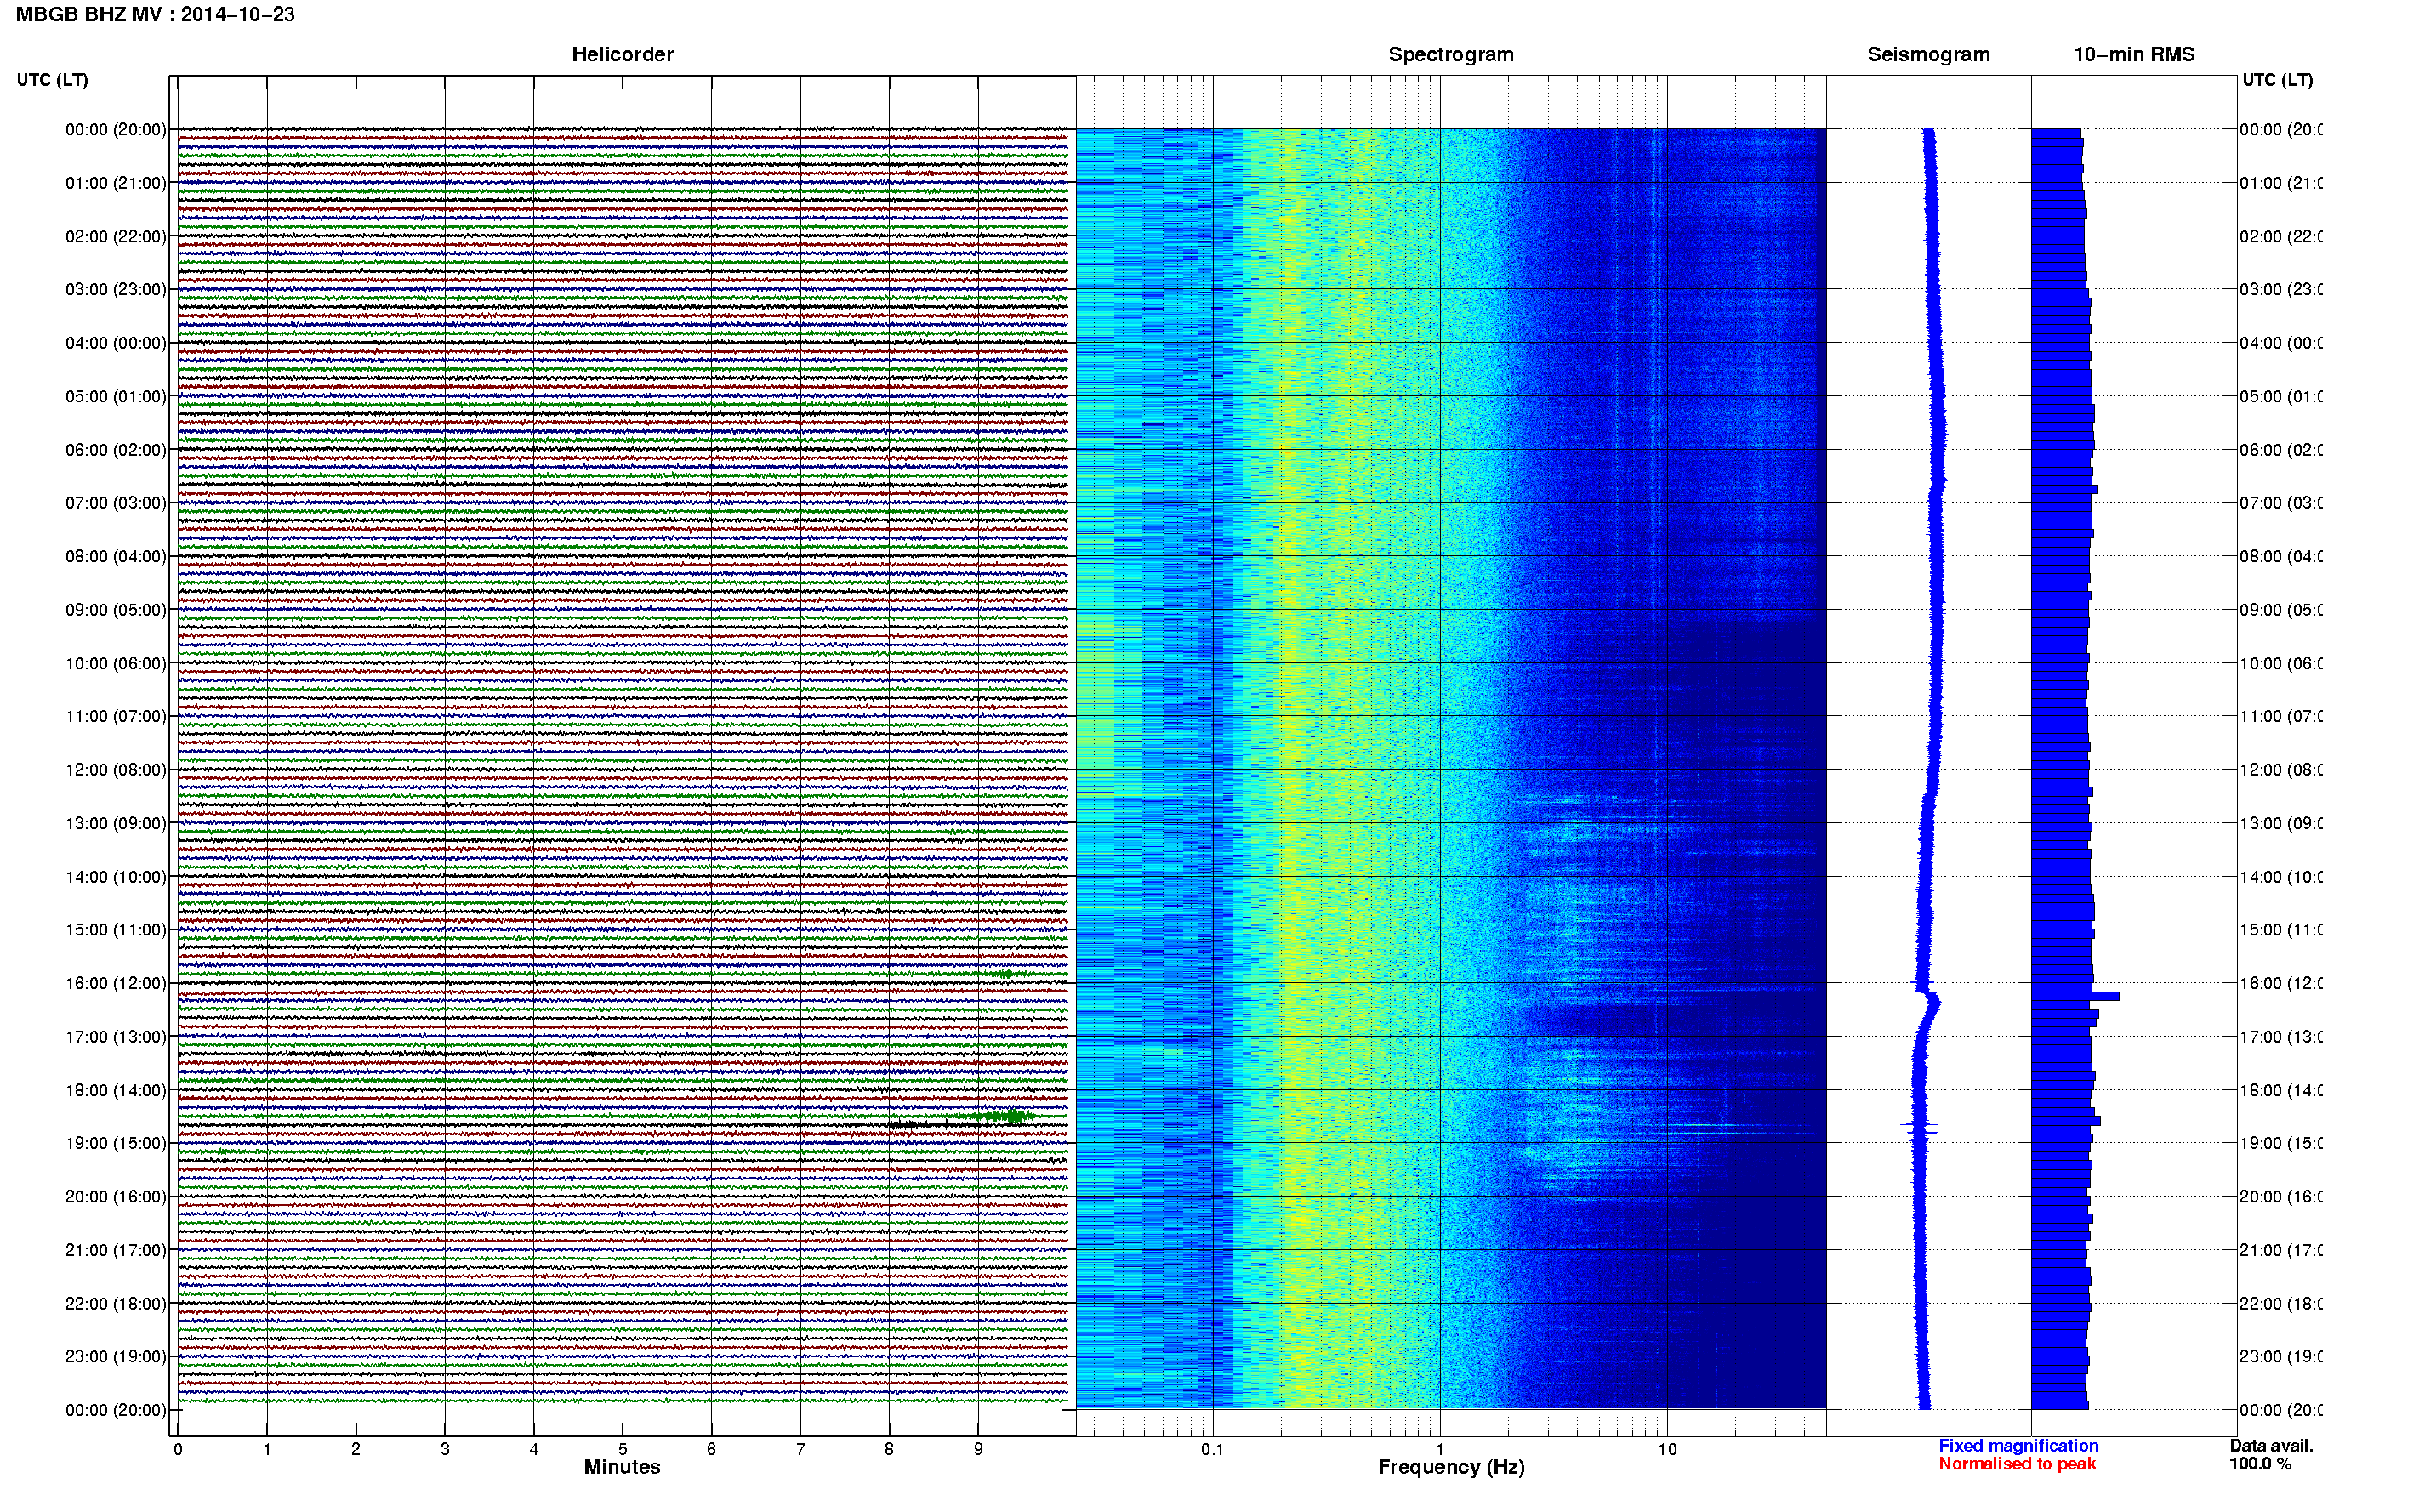
Task: Click left time label 23:00 (19:00)
Action: (115, 1356)
